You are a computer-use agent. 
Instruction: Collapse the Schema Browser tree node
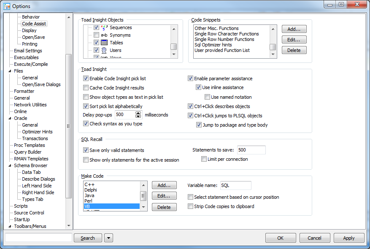pos(10,166)
